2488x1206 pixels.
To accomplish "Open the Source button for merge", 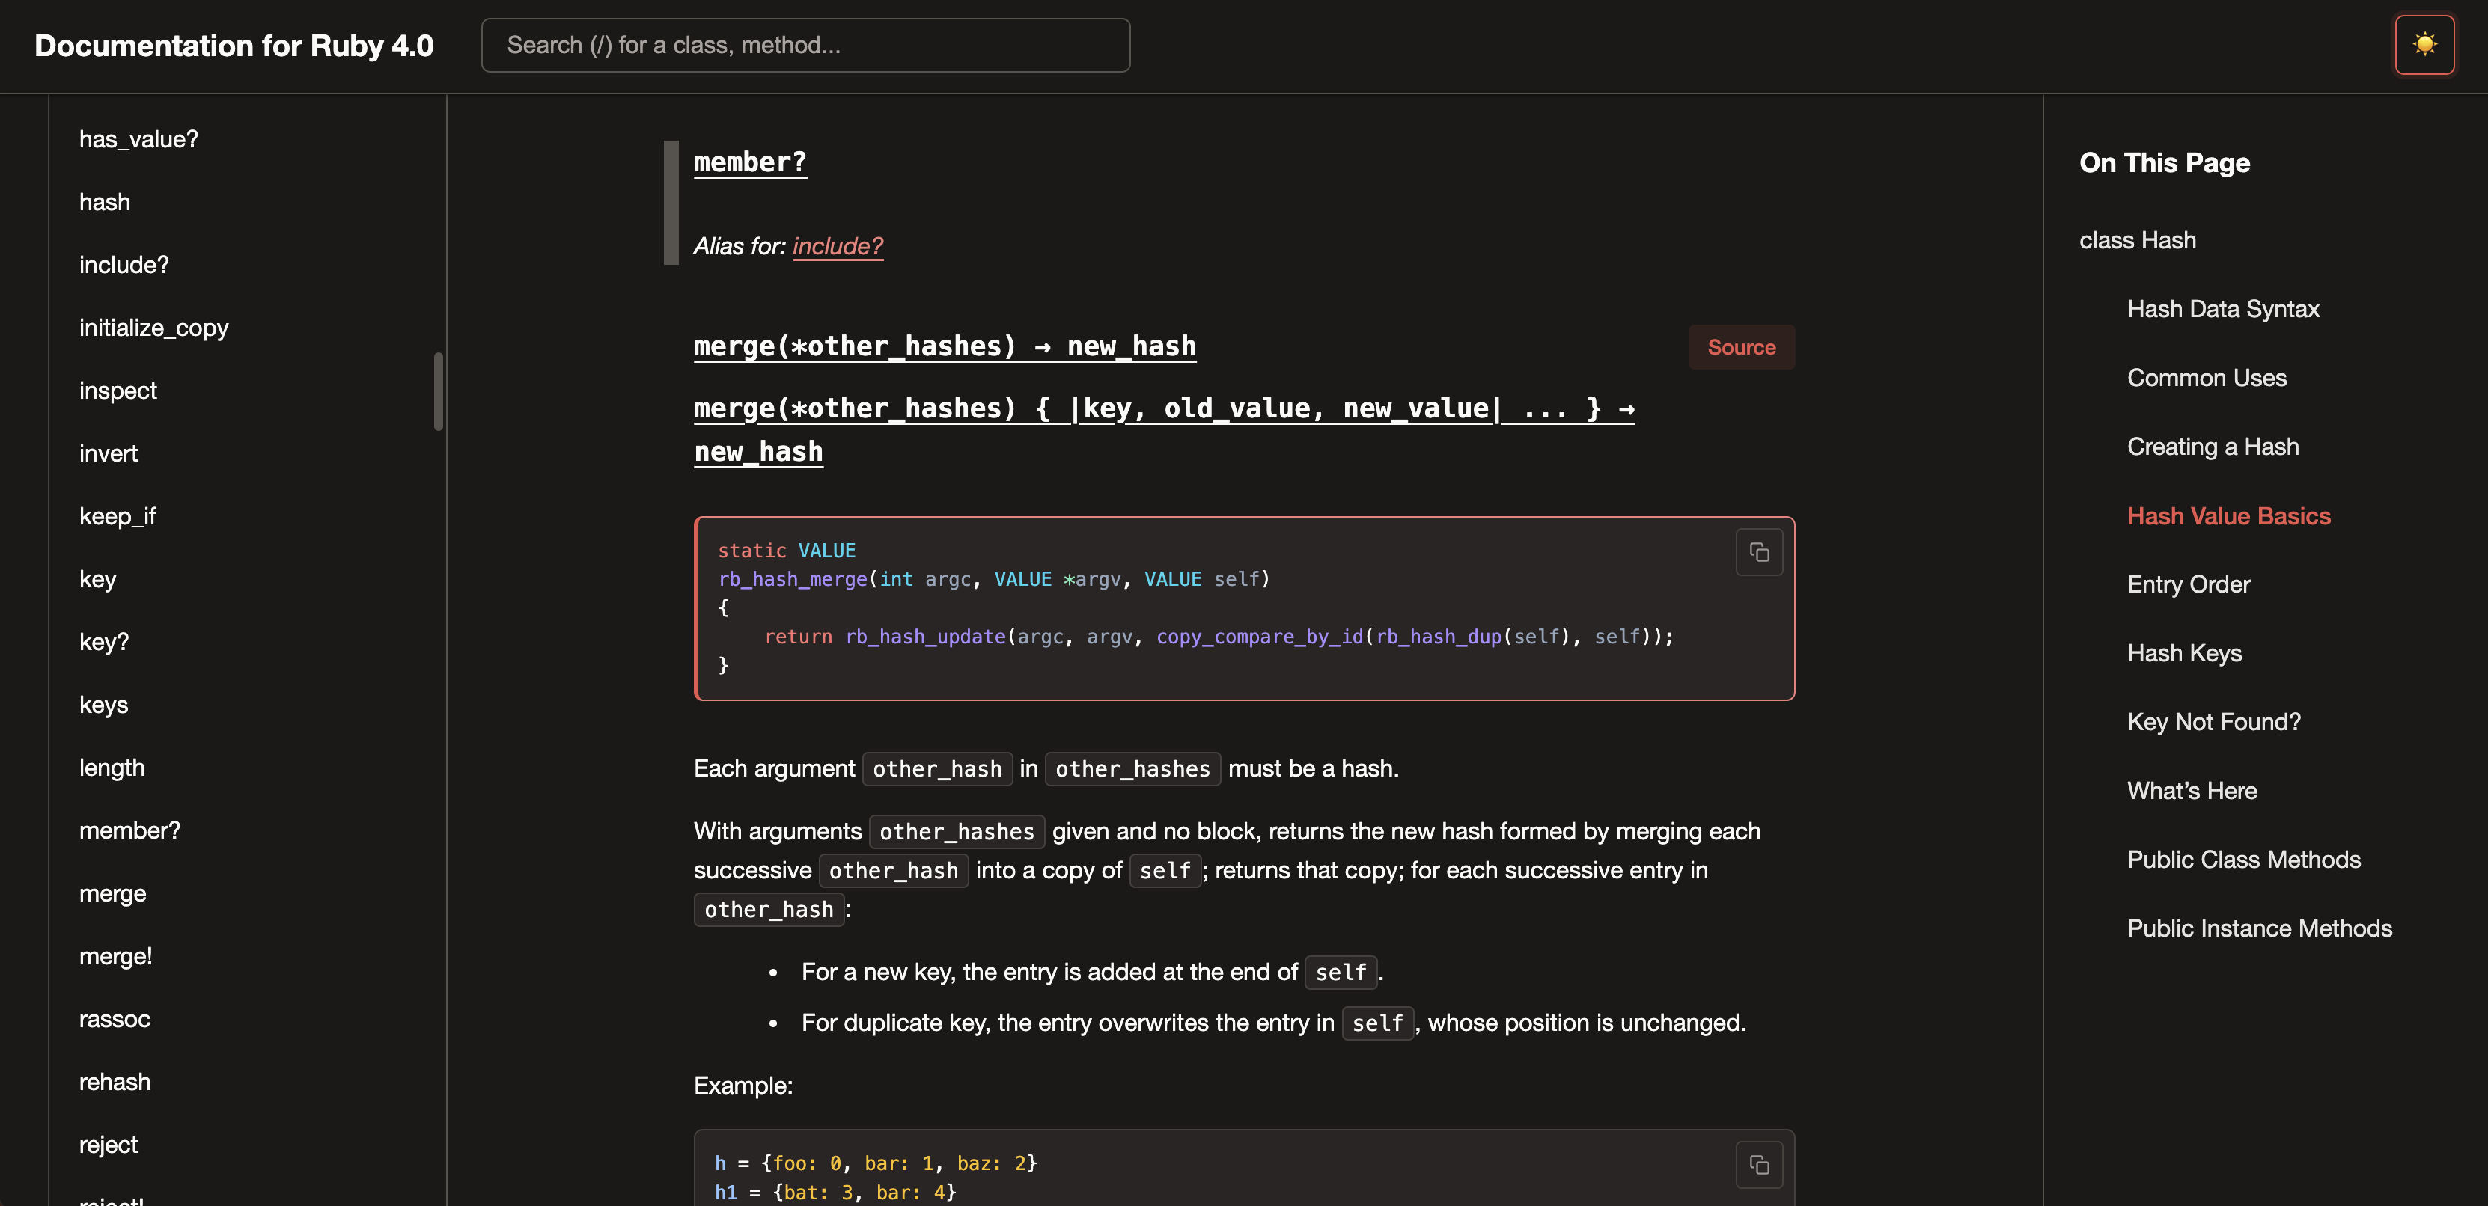I will tap(1740, 346).
